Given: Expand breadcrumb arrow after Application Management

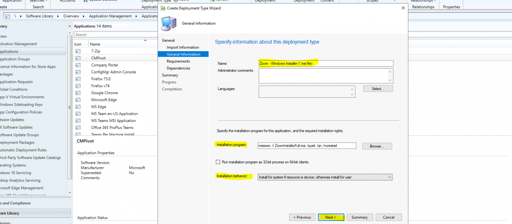Looking at the screenshot, I should (136, 16).
